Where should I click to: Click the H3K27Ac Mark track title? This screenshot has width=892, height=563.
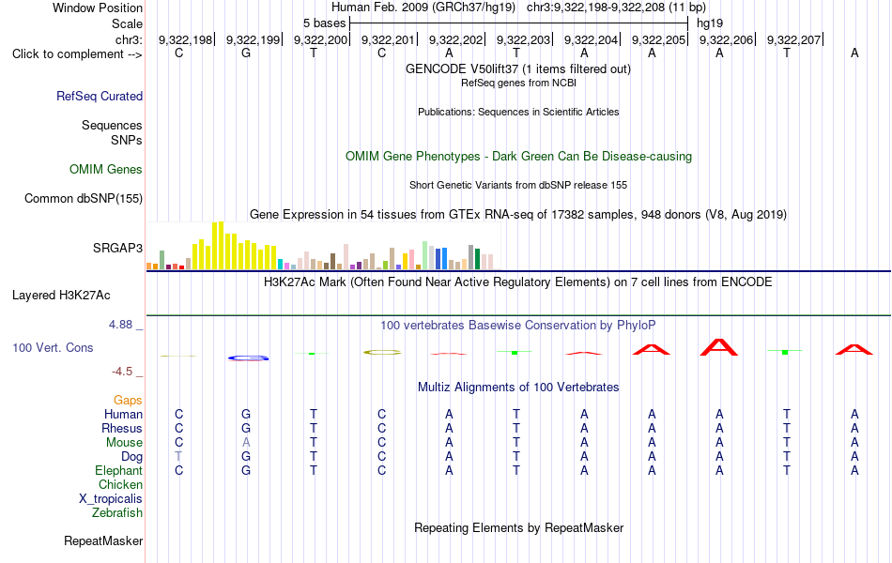[518, 282]
